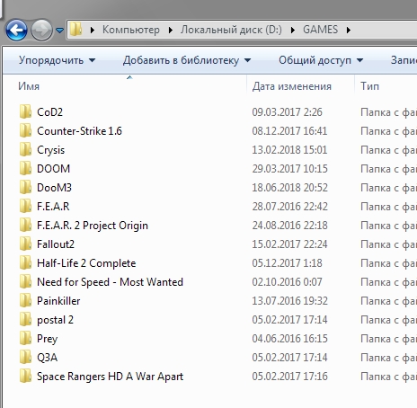417x408 pixels.
Task: Click date 13.07.2016 19:32 of Painkiller
Action: coord(289,301)
